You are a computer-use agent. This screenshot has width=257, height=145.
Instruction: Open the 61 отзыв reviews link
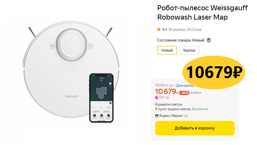tap(194, 29)
